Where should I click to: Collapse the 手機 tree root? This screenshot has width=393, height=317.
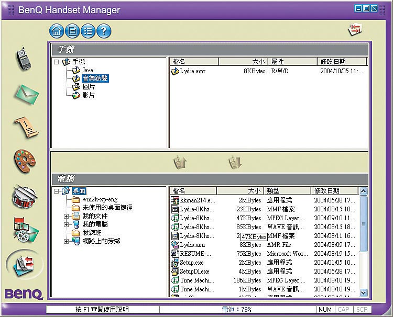[x=57, y=62]
